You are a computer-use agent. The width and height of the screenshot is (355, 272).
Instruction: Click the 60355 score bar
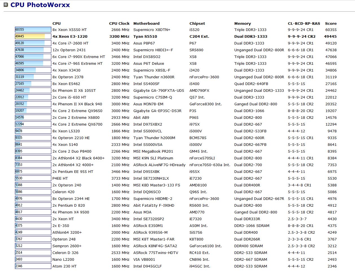(x=33, y=30)
